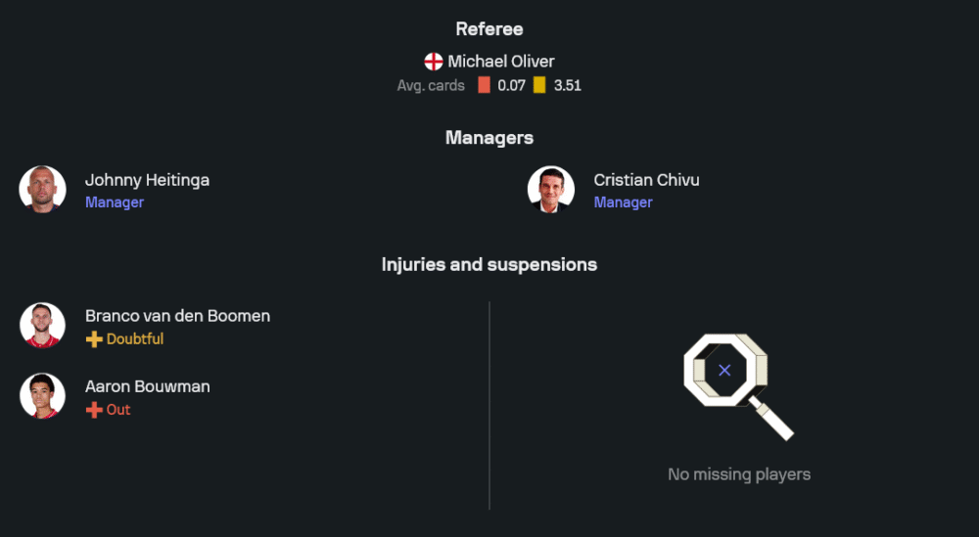Click the red card average icon
This screenshot has width=979, height=537.
pyautogui.click(x=484, y=85)
